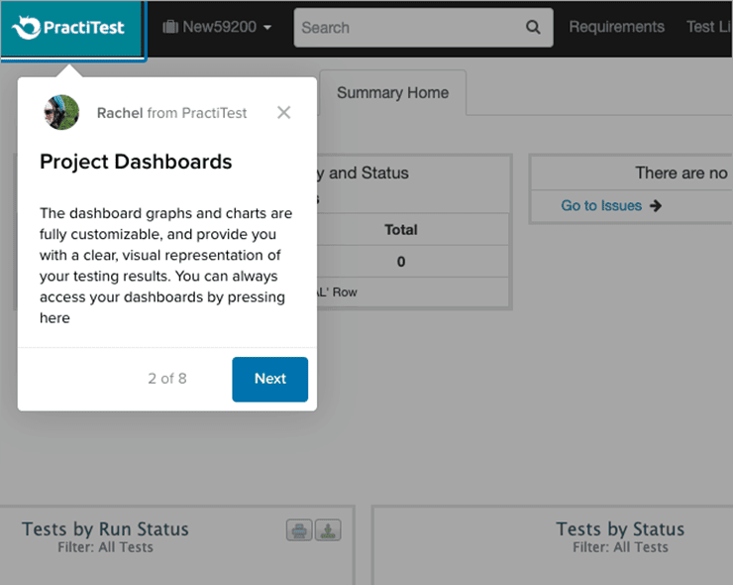Image resolution: width=733 pixels, height=585 pixels.
Task: Switch to the Summary Home tab
Action: point(392,93)
